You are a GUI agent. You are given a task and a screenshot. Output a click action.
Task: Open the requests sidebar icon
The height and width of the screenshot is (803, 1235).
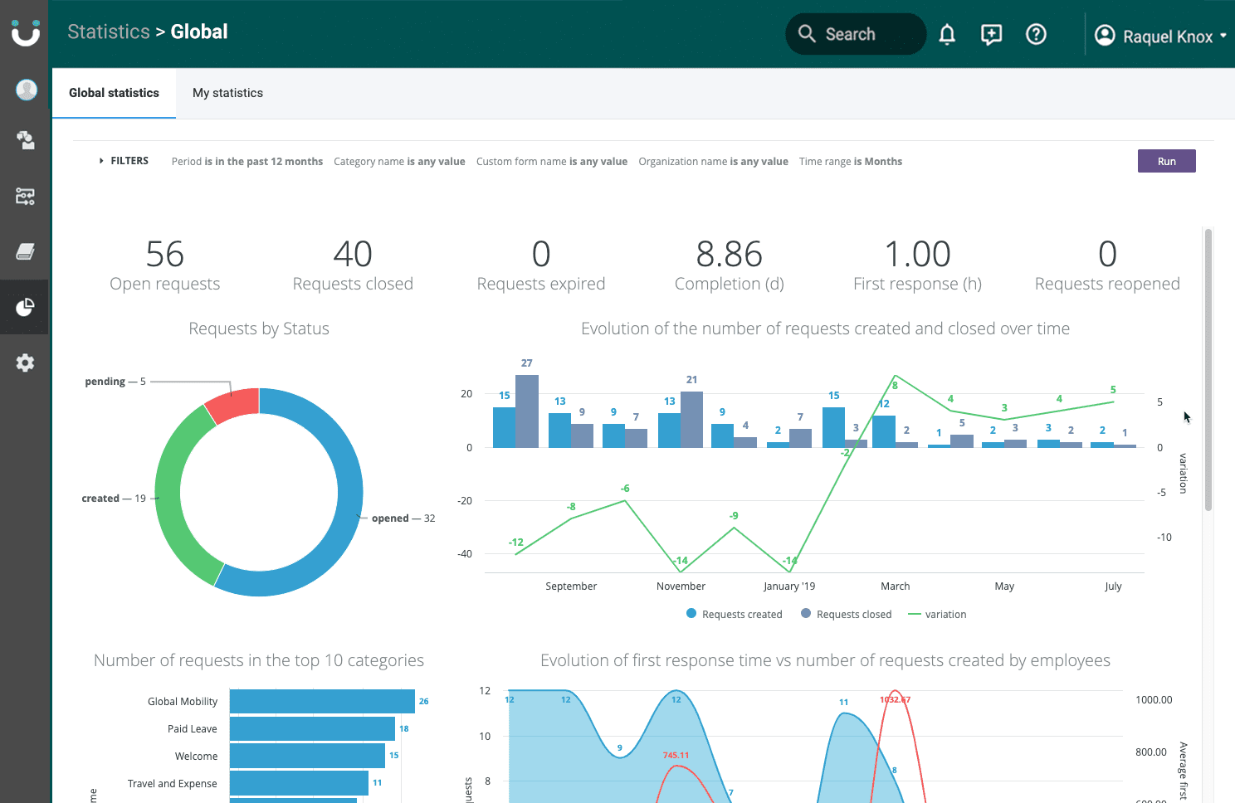pyautogui.click(x=25, y=140)
